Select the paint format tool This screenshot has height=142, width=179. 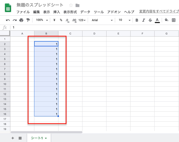click(28, 20)
